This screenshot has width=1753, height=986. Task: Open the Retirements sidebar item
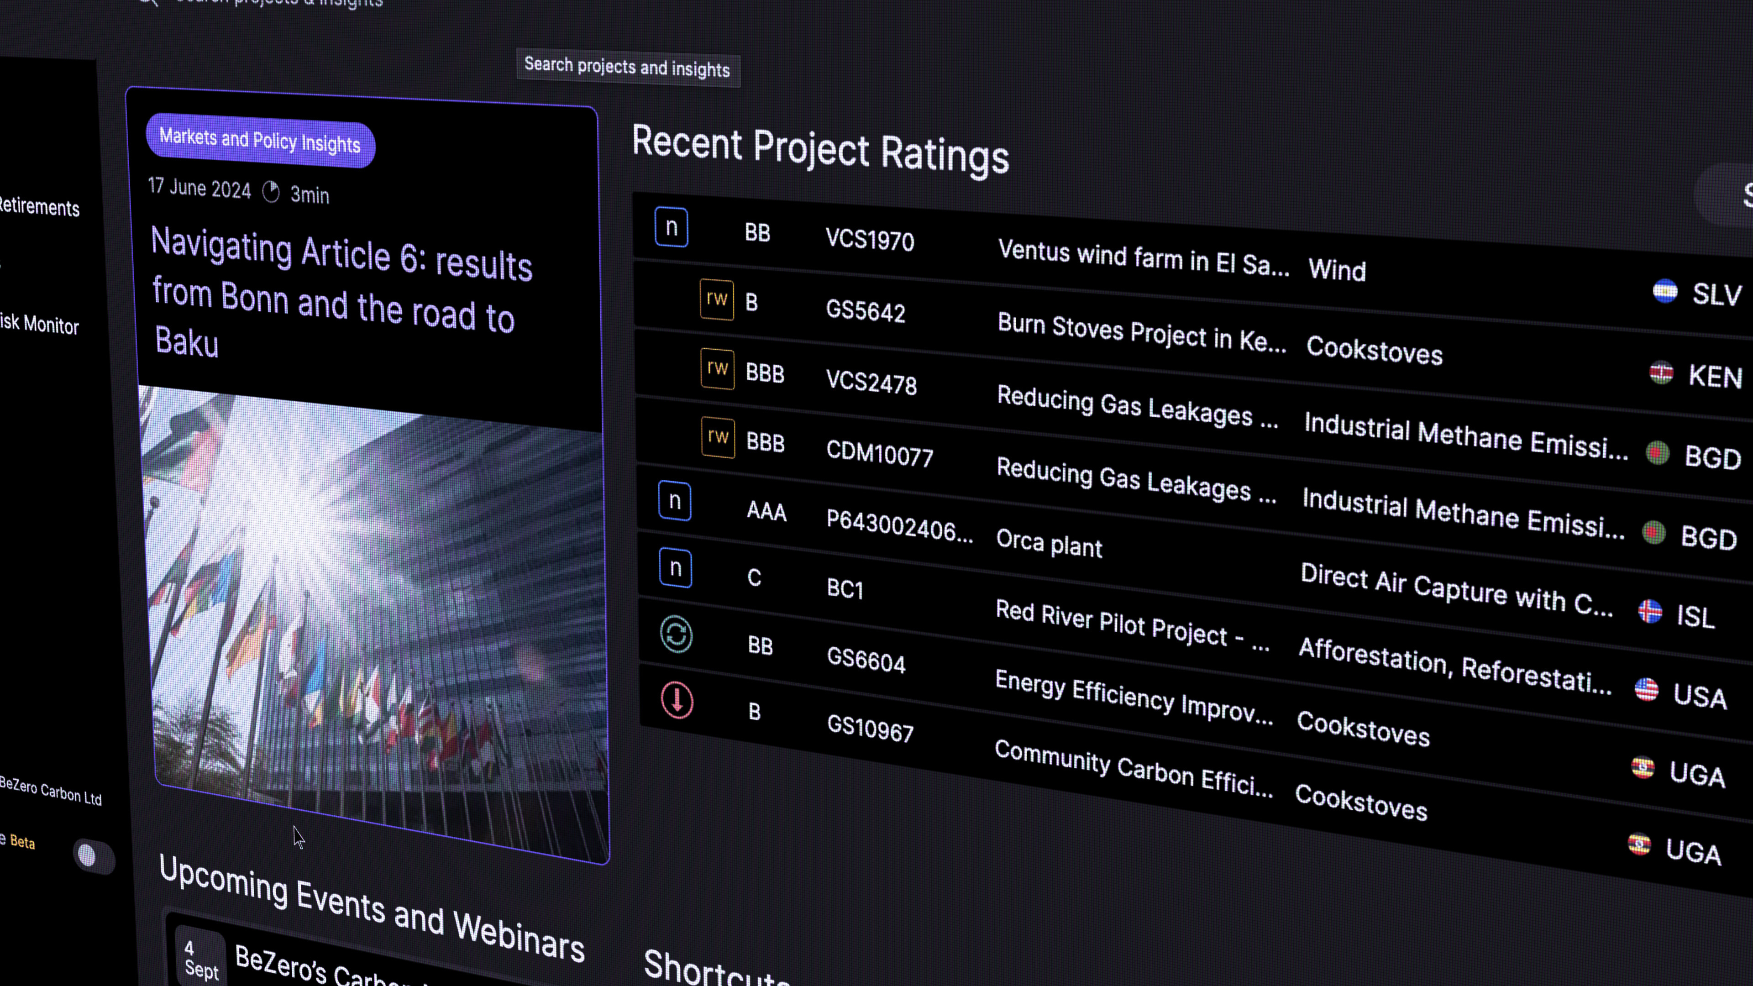tap(39, 207)
